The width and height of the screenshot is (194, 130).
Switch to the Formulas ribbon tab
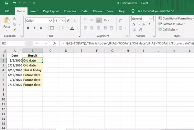70,11
